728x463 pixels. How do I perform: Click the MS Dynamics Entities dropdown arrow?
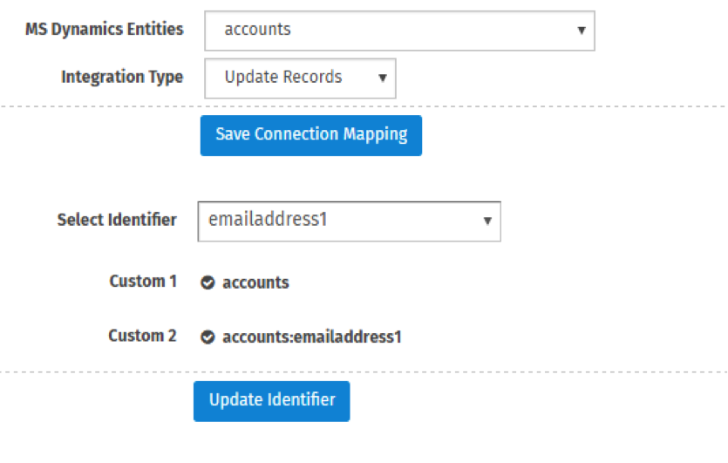pyautogui.click(x=581, y=31)
